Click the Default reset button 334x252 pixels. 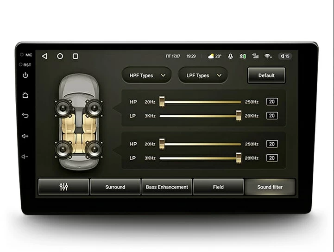(266, 76)
